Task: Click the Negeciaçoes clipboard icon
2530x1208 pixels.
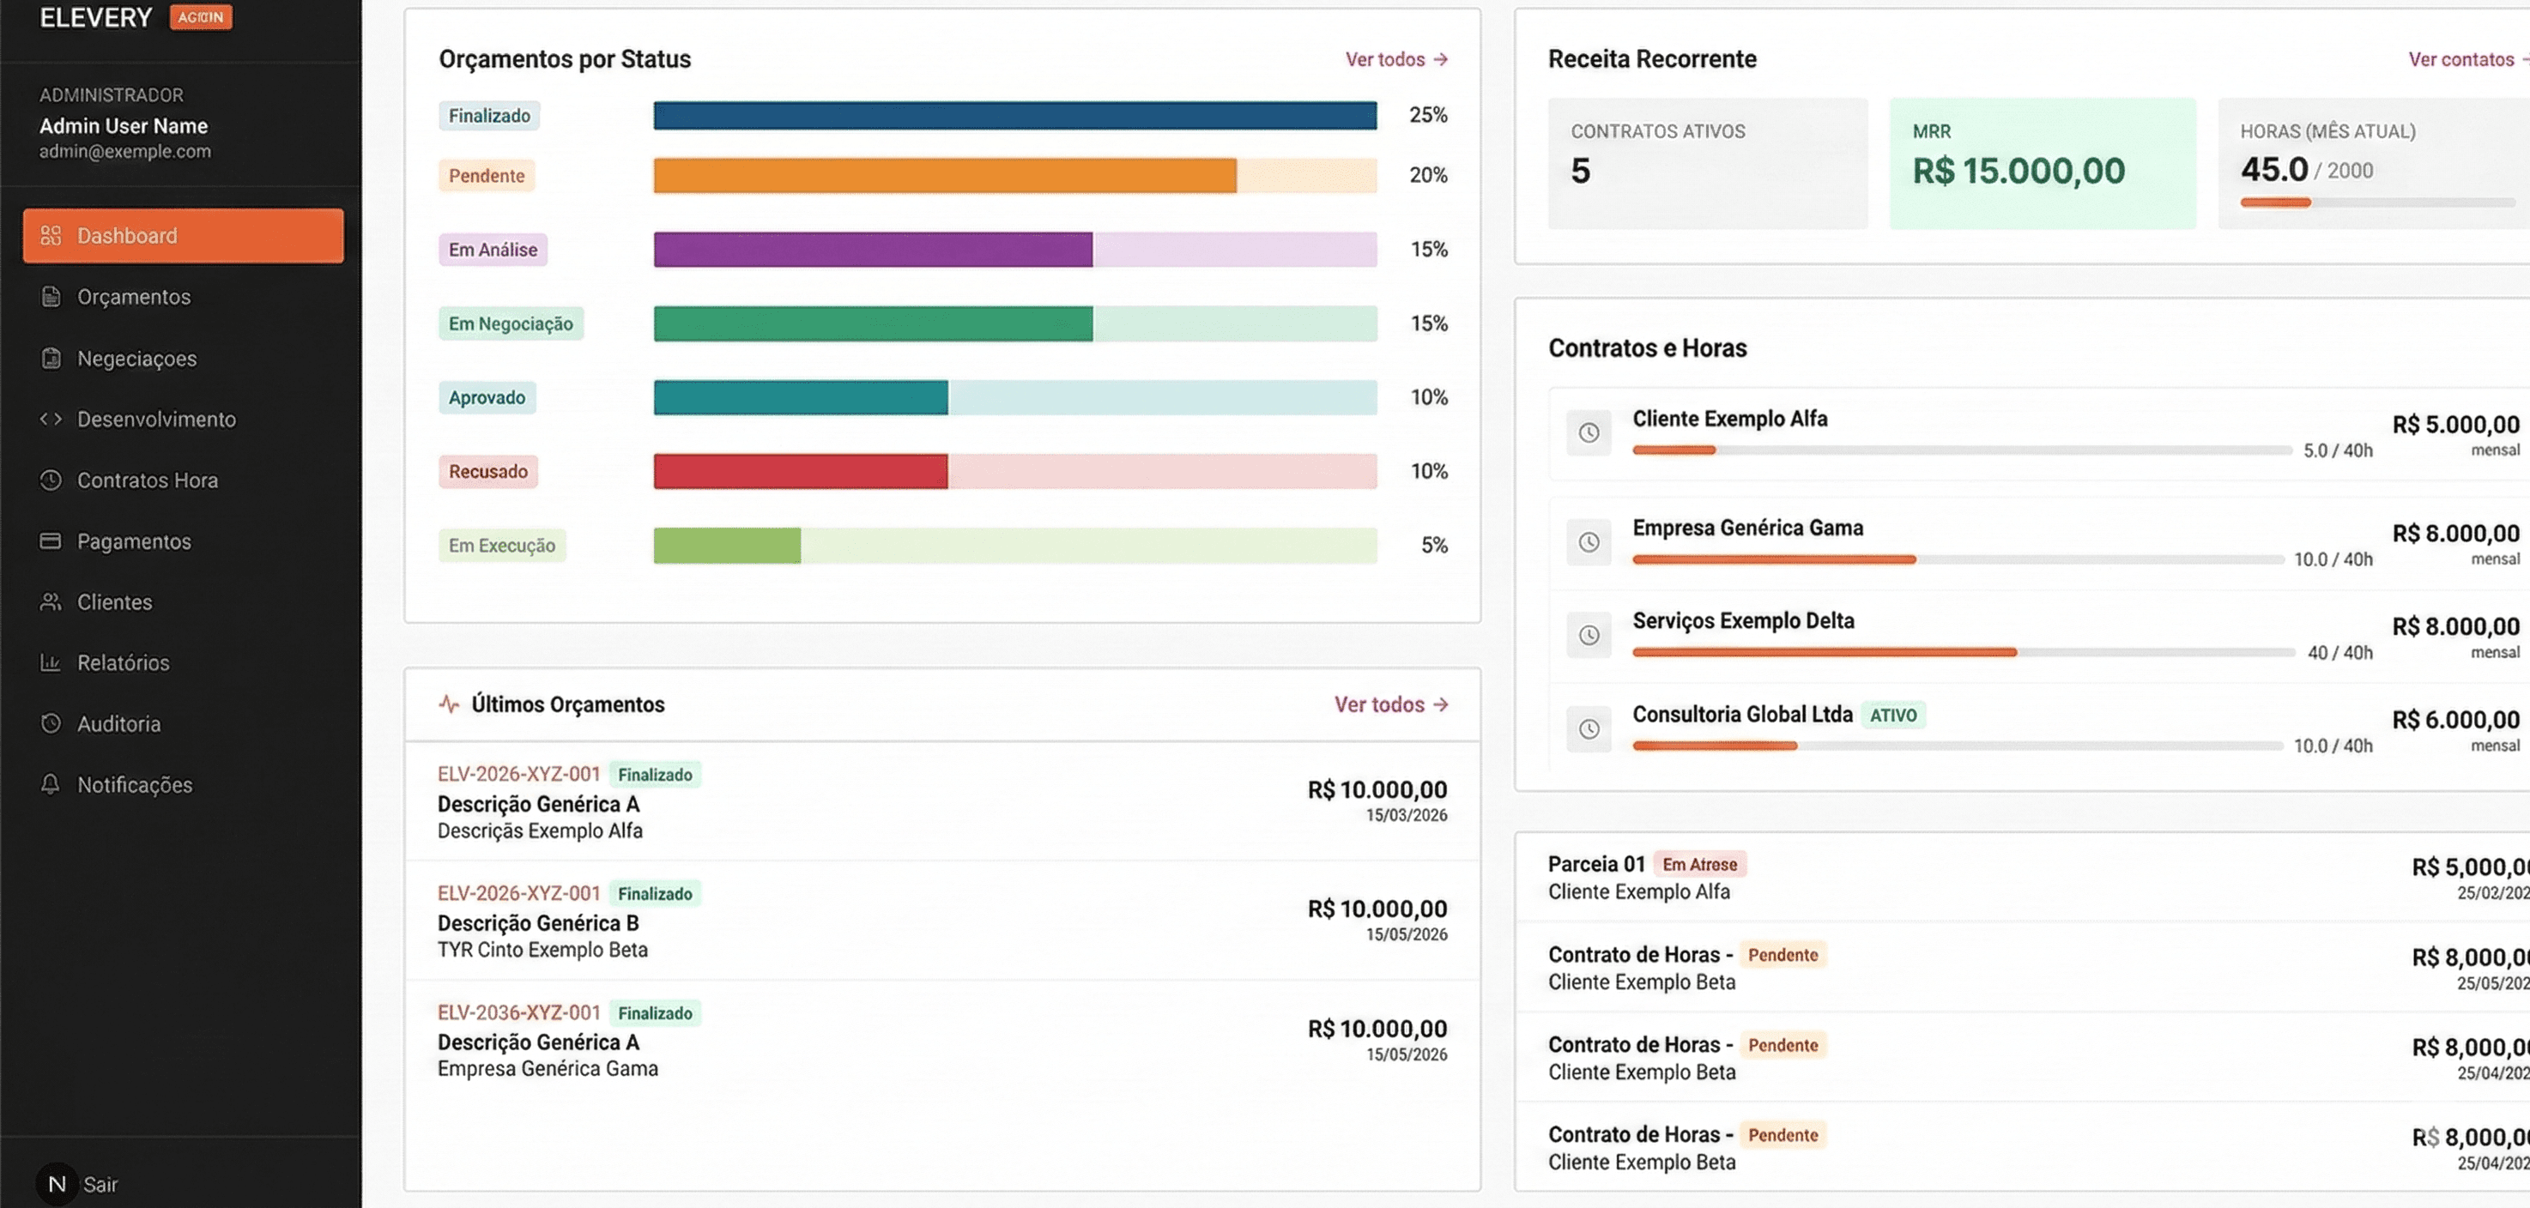Action: [50, 359]
